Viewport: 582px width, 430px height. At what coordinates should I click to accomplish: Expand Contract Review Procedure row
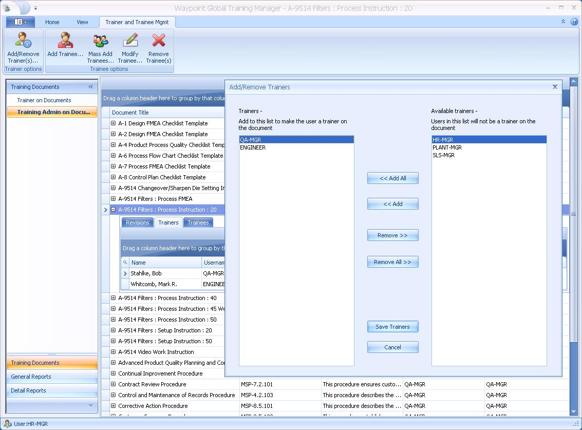pos(113,384)
